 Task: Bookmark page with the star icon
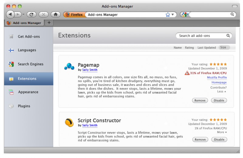[168, 15]
